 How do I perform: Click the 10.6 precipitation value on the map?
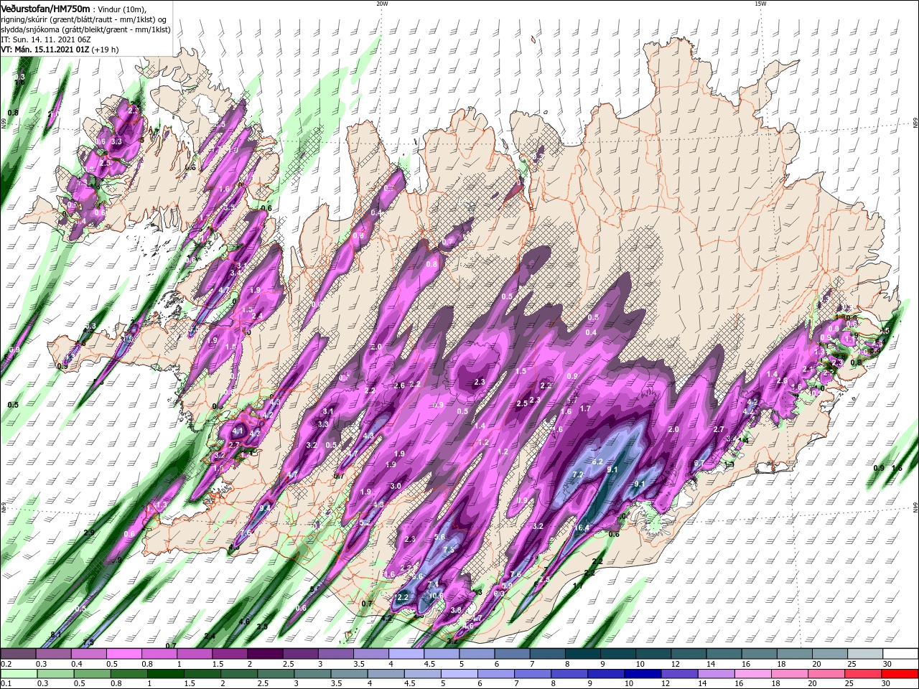pos(436,596)
